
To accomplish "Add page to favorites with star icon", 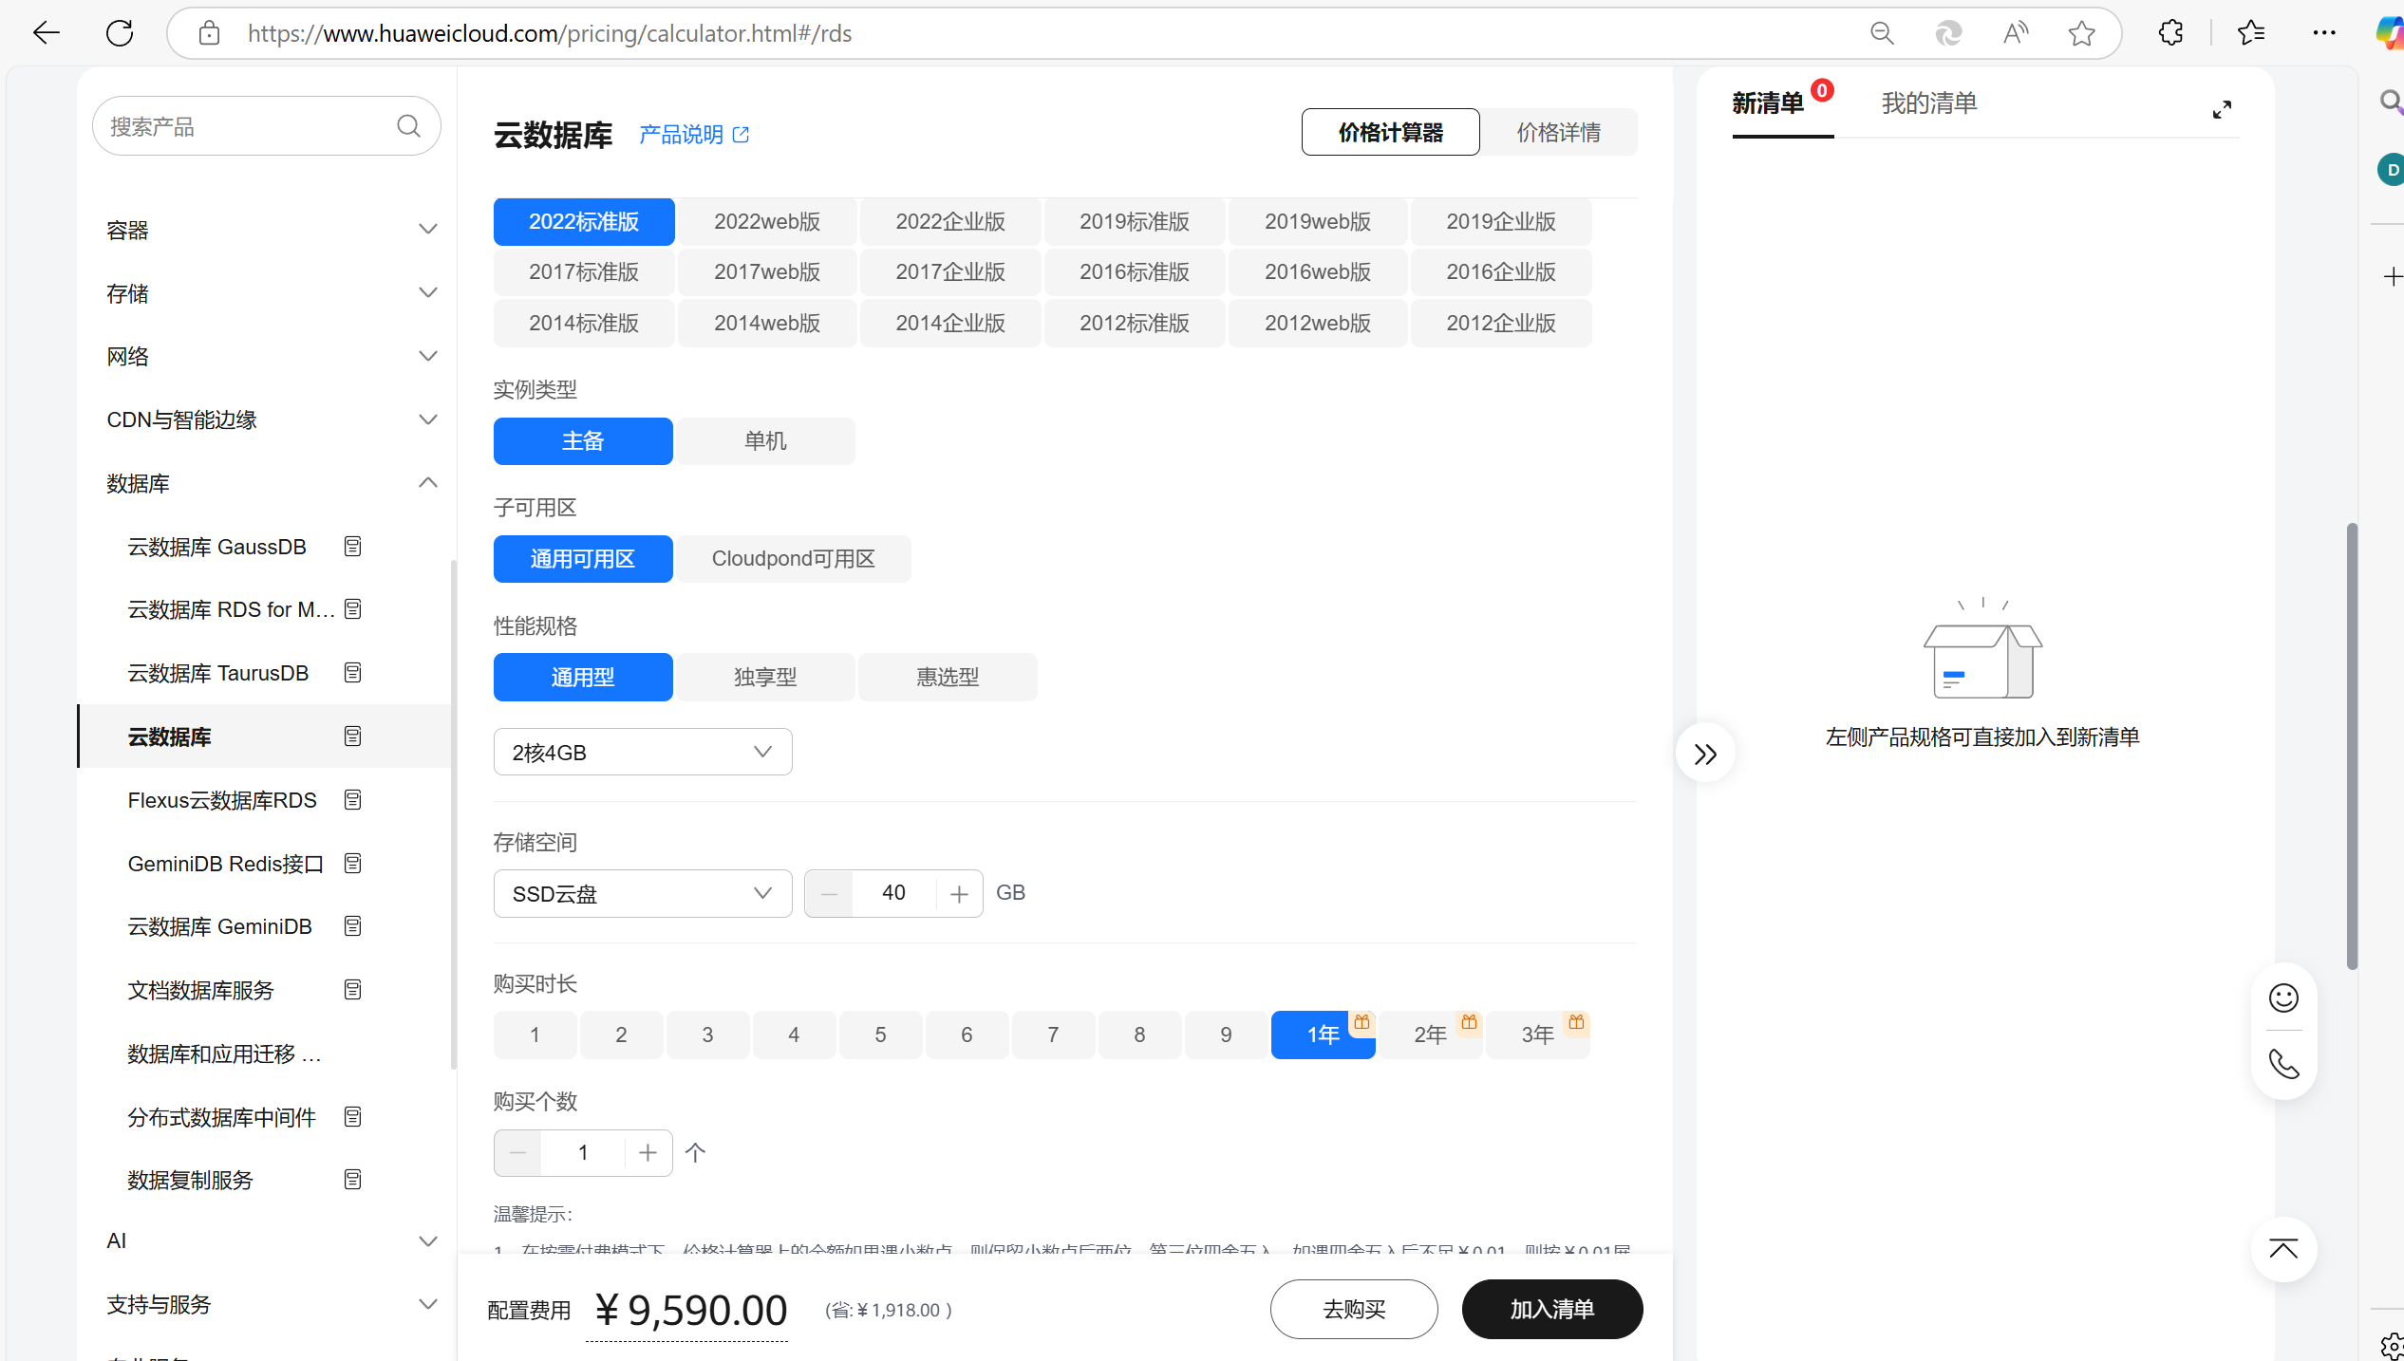I will [2081, 33].
